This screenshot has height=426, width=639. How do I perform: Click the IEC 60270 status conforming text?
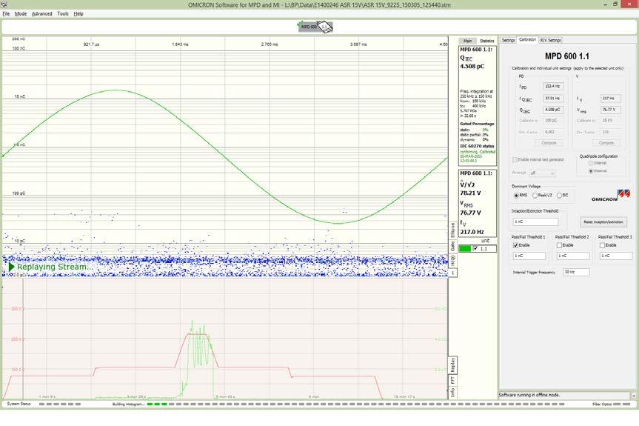point(478,156)
